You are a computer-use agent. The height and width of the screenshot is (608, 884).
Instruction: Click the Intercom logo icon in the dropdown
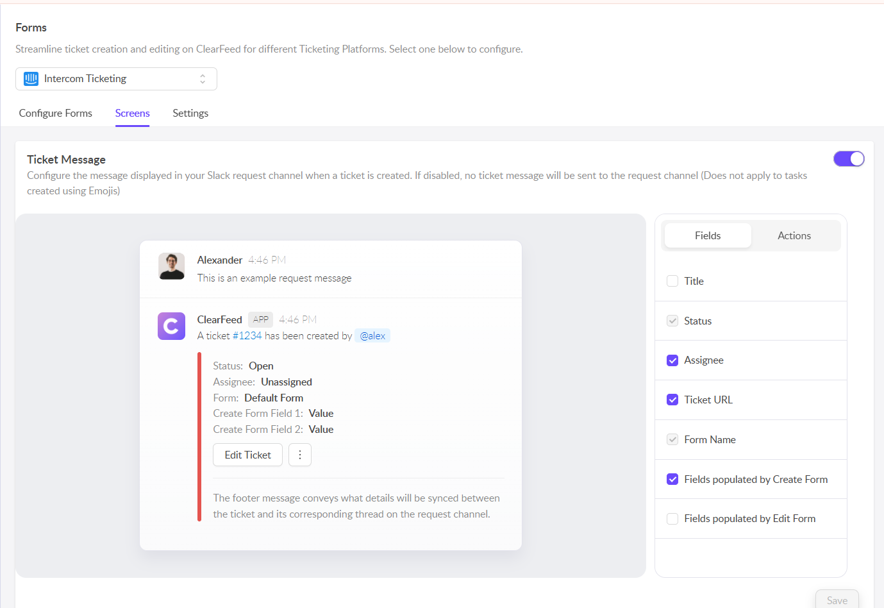(31, 79)
